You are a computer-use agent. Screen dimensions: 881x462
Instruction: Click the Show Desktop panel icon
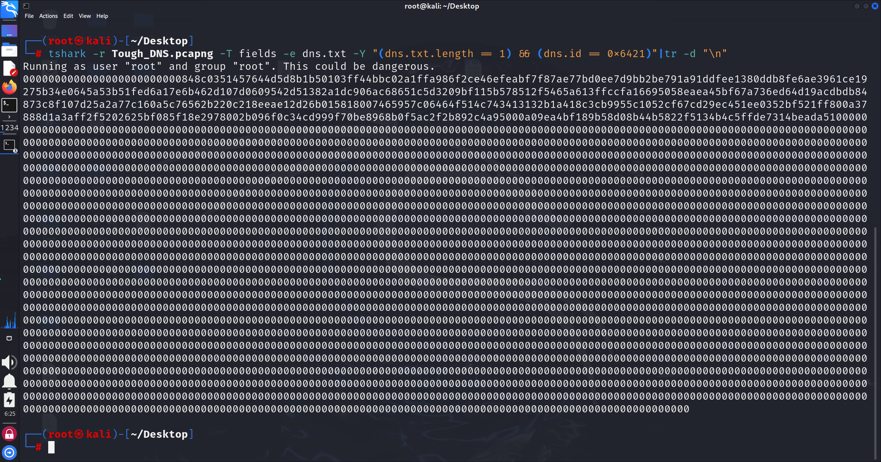point(9,31)
